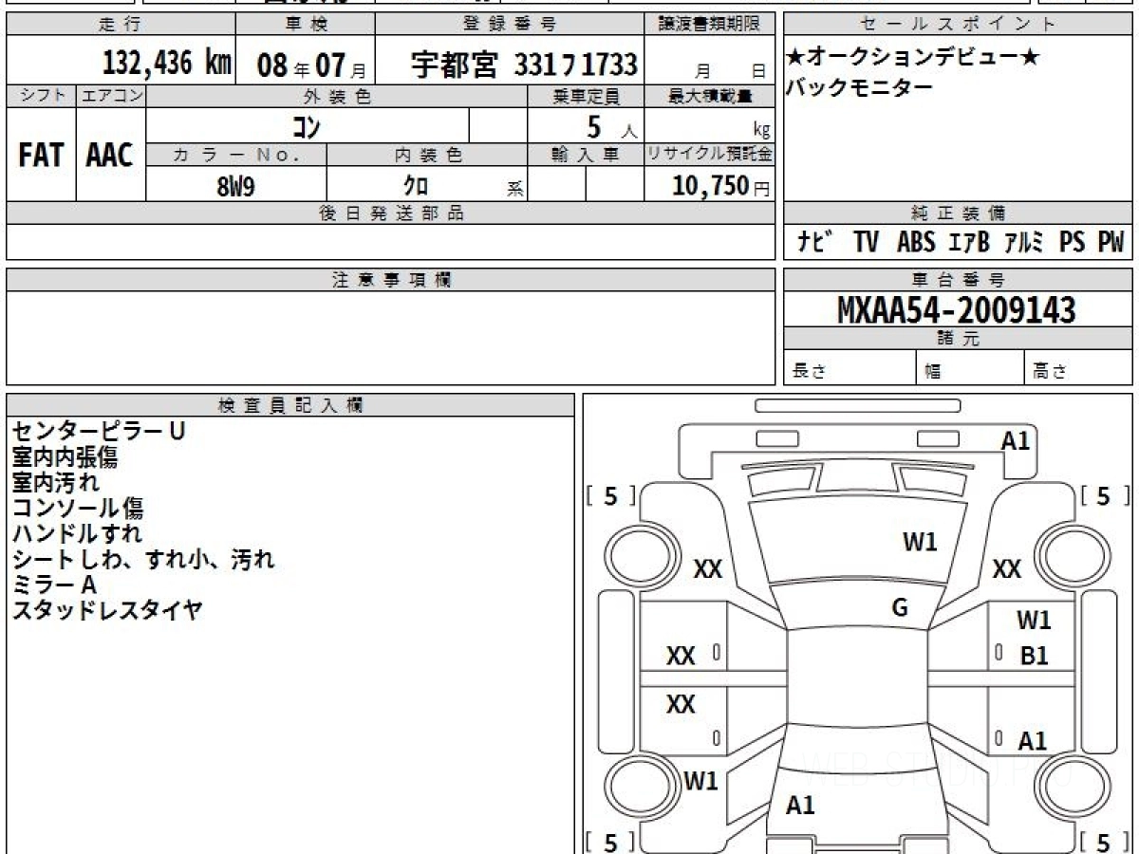This screenshot has width=1139, height=854.
Task: Click the 長さ length cell
Action: click(850, 368)
